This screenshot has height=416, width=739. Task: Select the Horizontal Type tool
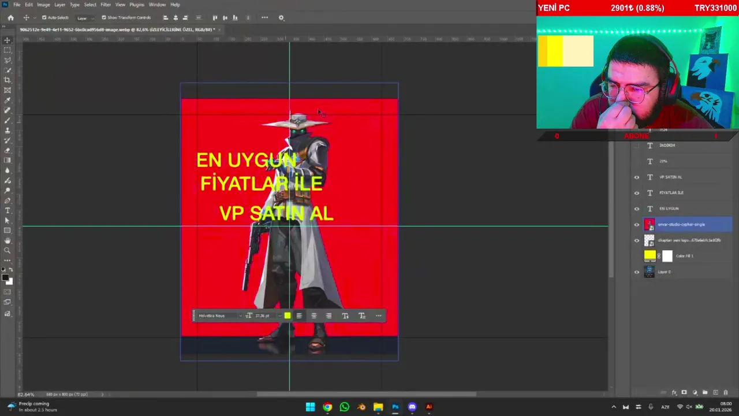(x=8, y=210)
